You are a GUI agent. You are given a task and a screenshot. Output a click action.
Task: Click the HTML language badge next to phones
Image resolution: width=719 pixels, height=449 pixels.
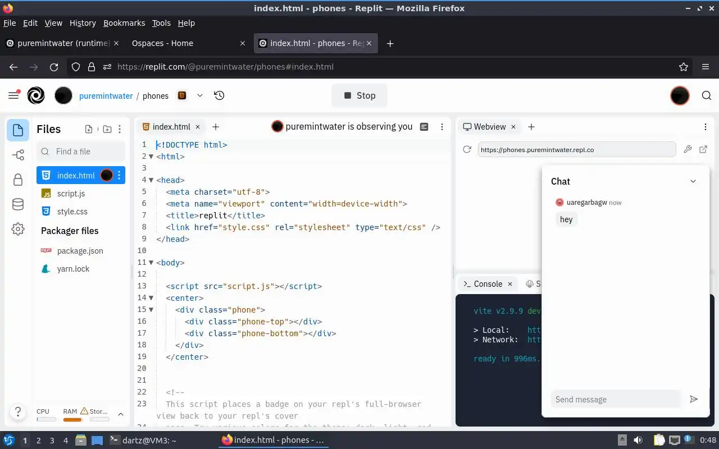coord(182,95)
